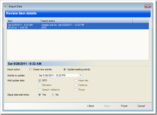
Task: Go back with the Back button
Action: [x=91, y=106]
